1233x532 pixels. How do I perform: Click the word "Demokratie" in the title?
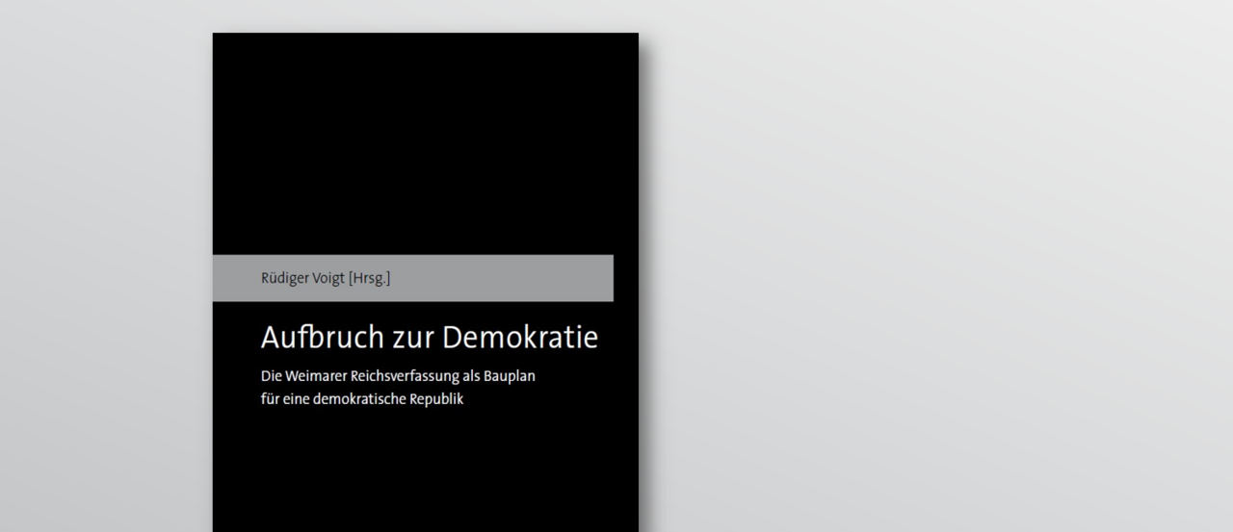pos(520,338)
